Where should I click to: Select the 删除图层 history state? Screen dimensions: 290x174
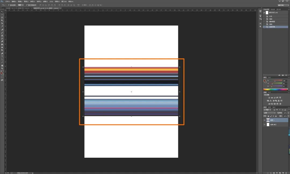point(275,22)
